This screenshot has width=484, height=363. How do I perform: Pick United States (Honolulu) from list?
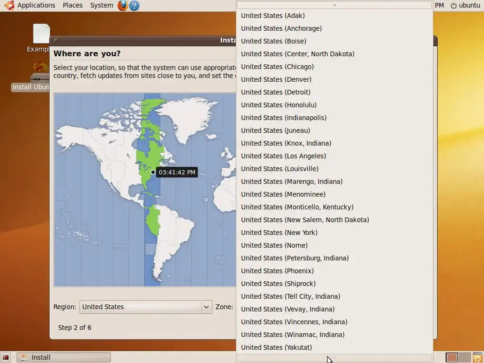[334, 105]
